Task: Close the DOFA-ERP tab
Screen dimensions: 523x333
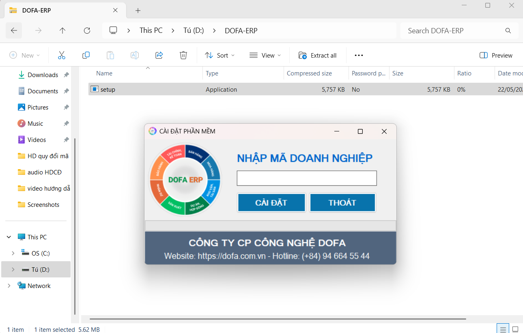Action: tap(116, 10)
